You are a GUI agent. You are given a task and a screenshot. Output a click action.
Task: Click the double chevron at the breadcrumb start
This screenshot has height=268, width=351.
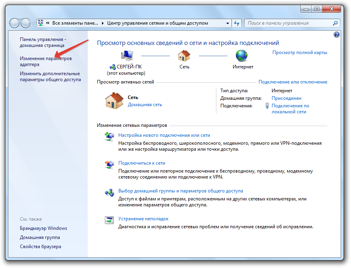click(x=48, y=23)
